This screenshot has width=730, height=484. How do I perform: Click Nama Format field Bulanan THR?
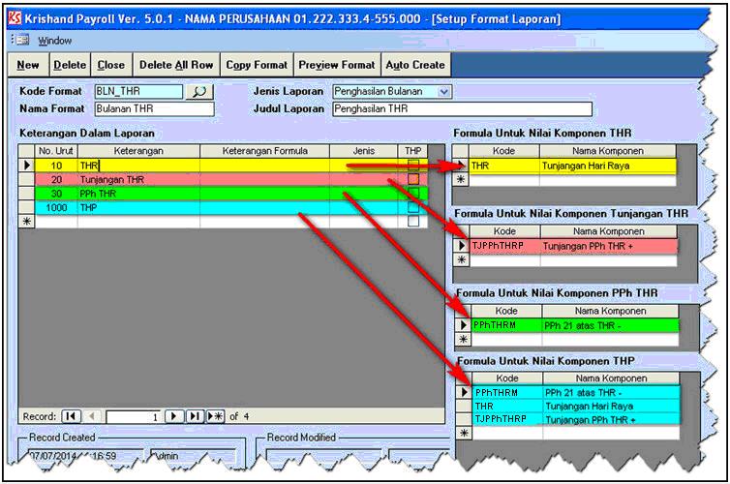[x=155, y=108]
